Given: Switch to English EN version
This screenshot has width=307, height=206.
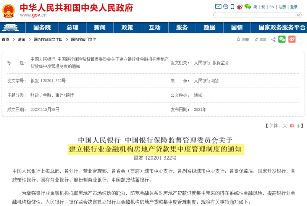Looking at the screenshot, I should (272, 7).
